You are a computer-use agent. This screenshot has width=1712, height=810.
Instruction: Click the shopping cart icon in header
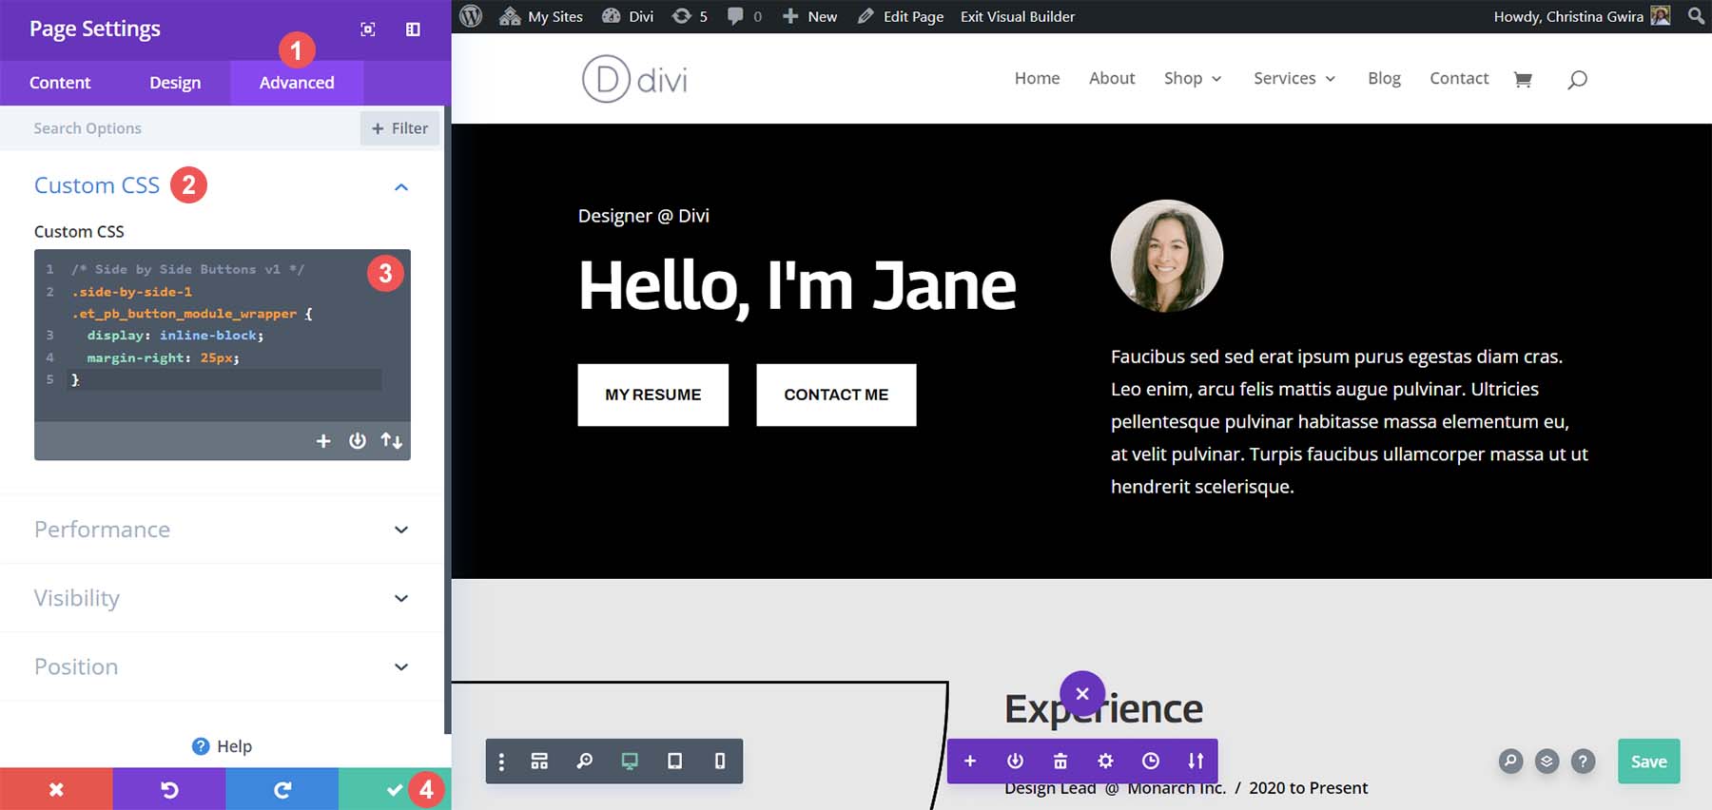(x=1523, y=80)
